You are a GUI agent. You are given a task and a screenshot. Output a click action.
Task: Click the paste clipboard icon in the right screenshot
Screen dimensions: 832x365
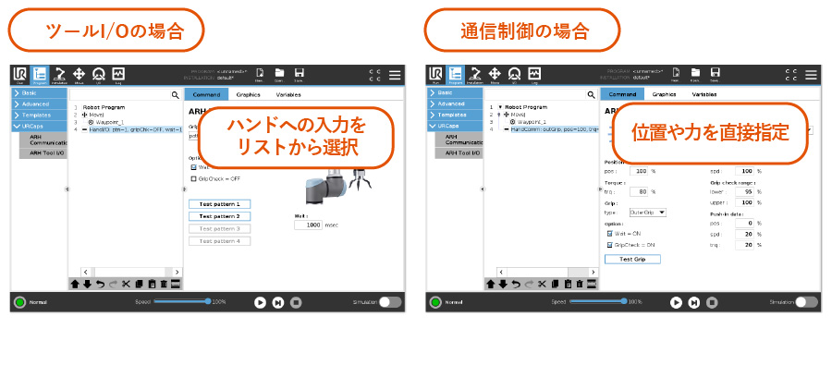(568, 284)
